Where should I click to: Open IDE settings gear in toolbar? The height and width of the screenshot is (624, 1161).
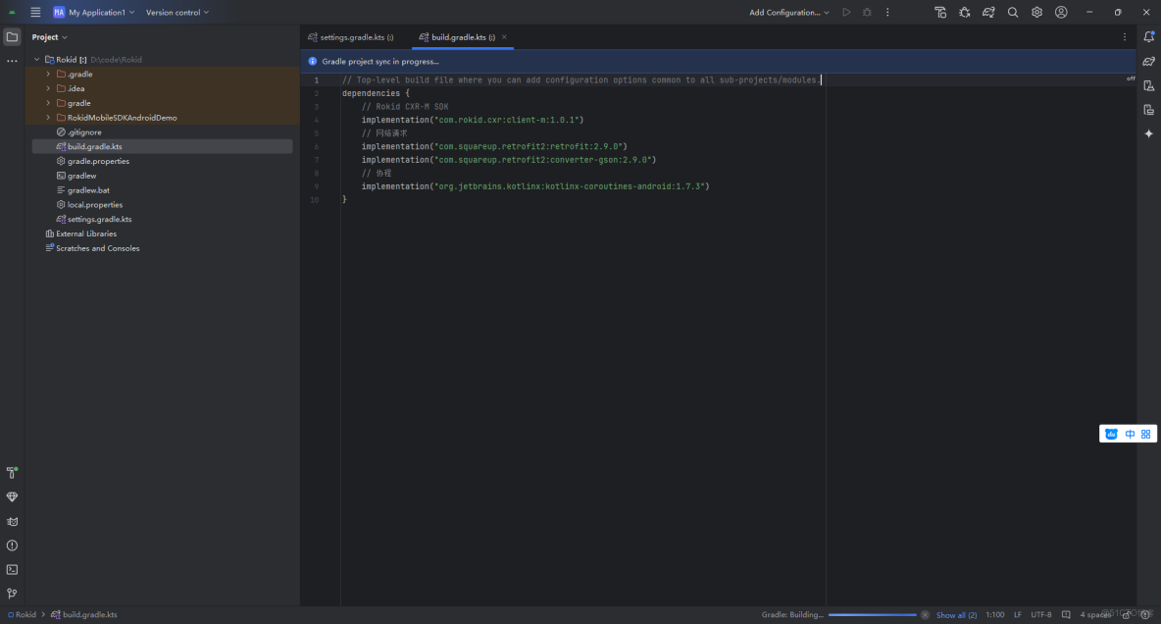[1036, 13]
